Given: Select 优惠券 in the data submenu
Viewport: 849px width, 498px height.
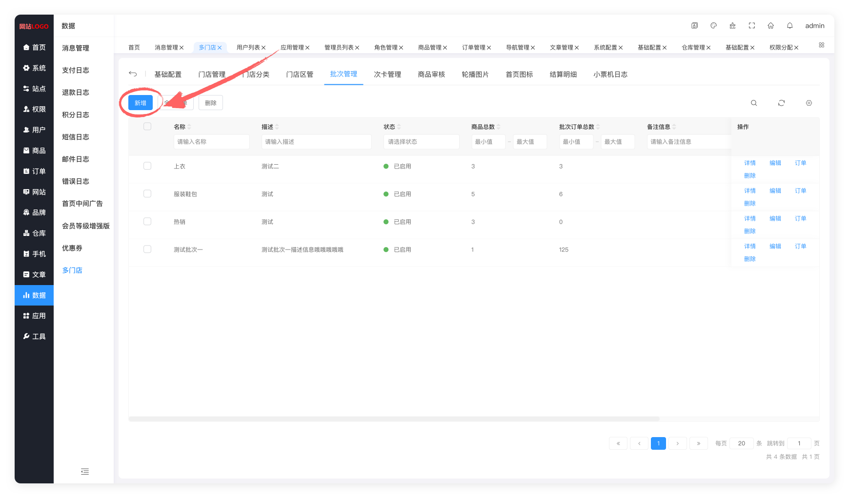Looking at the screenshot, I should (72, 248).
